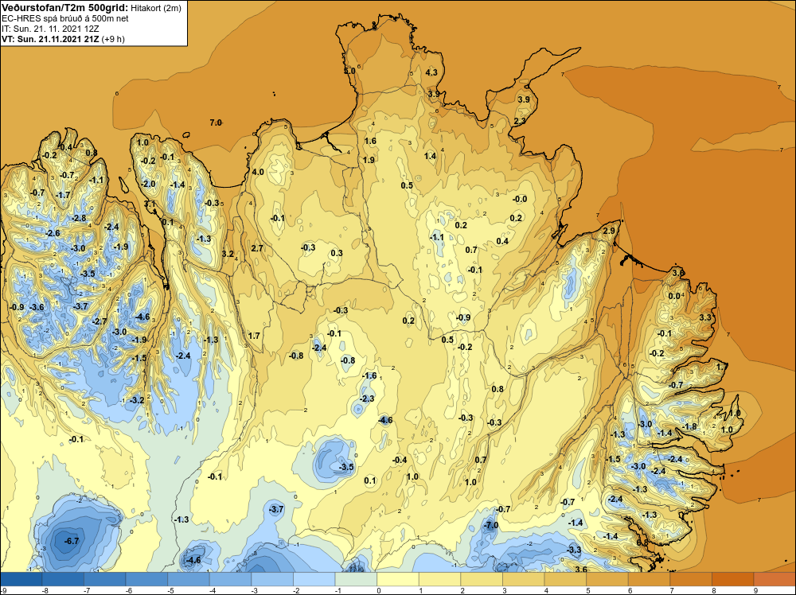Image resolution: width=796 pixels, height=595 pixels.
Task: Pick the pale green legend swatch between -1 and 0
Action: [x=356, y=579]
